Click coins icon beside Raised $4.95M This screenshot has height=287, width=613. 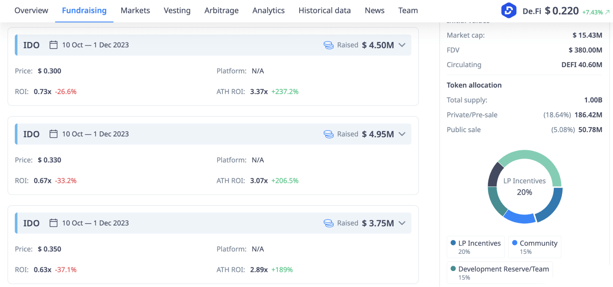[329, 134]
